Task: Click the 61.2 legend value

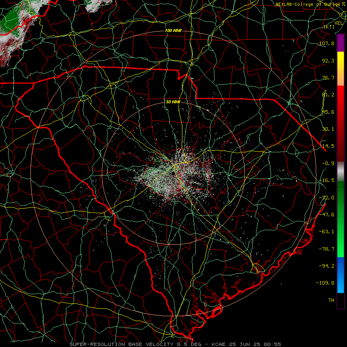Action: tap(328, 95)
